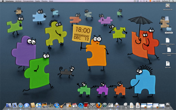Open the Composizione menu
The width and height of the screenshot is (176, 110).
pyautogui.click(x=28, y=1)
